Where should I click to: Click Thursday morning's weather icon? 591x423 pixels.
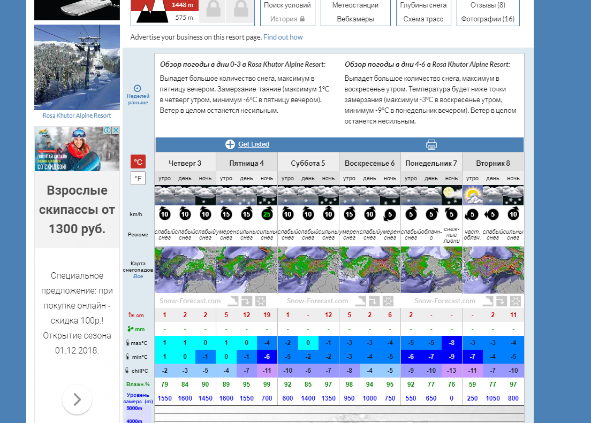(165, 195)
